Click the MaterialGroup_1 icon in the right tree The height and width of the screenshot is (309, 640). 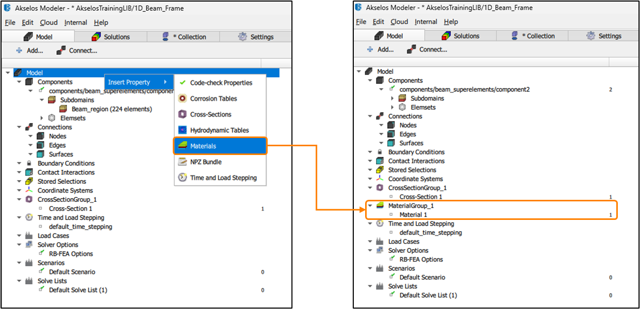(x=380, y=205)
